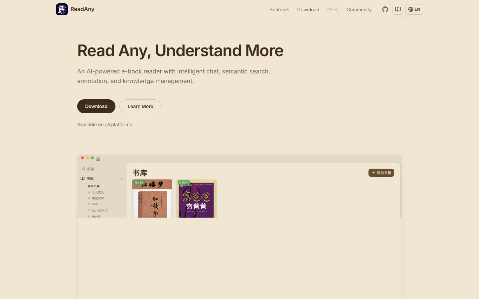The width and height of the screenshot is (479, 299).
Task: Click the 书库 heading in the main panel
Action: (140, 173)
